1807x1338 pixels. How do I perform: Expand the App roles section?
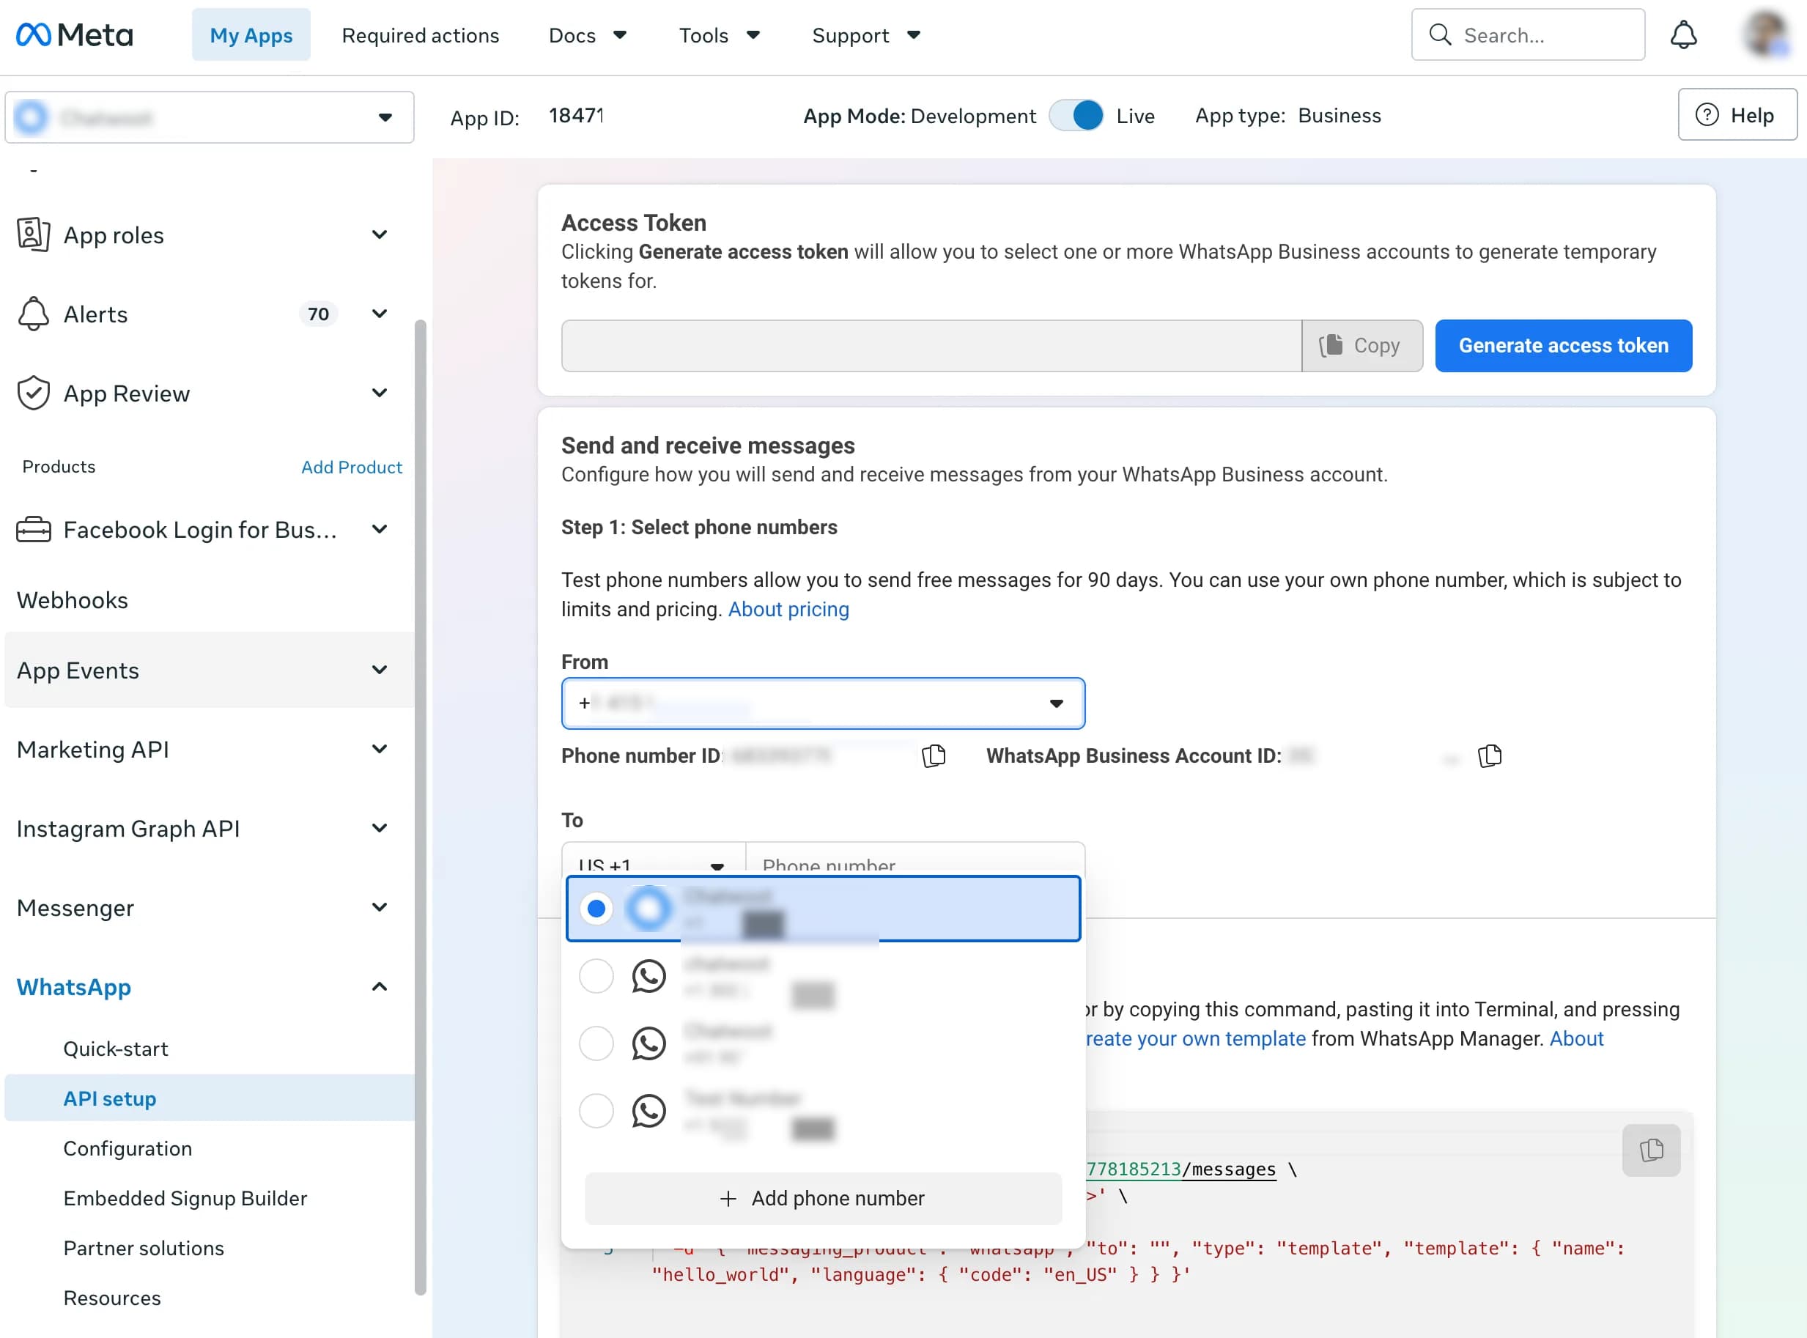coord(379,235)
